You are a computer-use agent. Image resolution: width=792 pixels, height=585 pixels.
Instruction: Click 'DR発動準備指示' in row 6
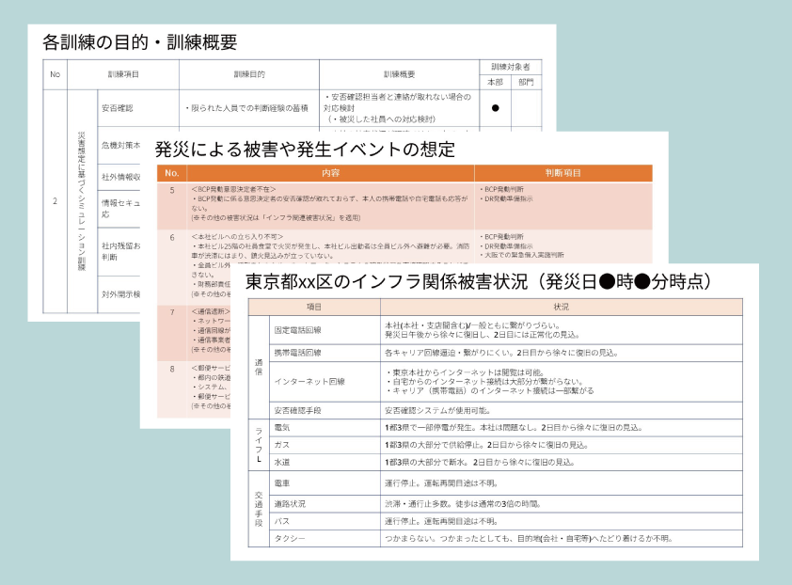tap(506, 246)
